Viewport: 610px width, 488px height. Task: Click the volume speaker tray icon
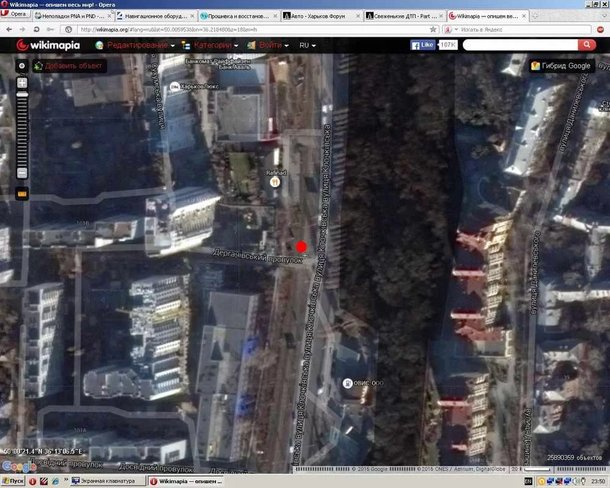(576, 481)
